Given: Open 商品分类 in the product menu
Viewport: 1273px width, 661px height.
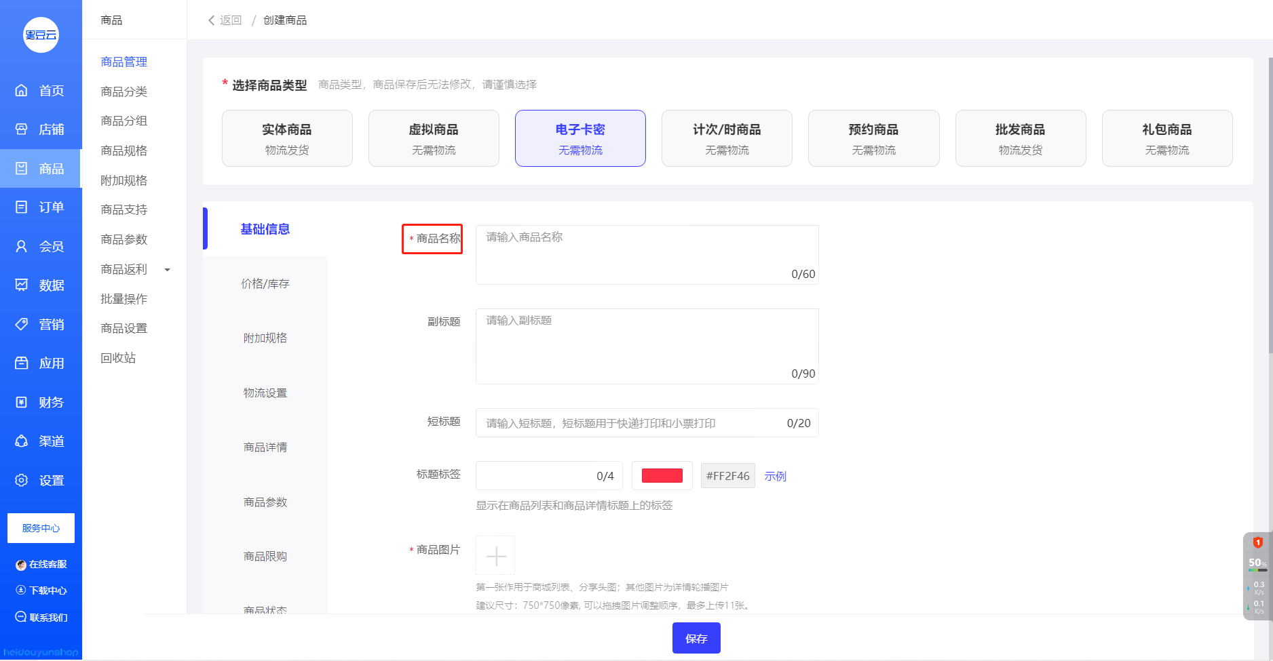Looking at the screenshot, I should click(123, 92).
